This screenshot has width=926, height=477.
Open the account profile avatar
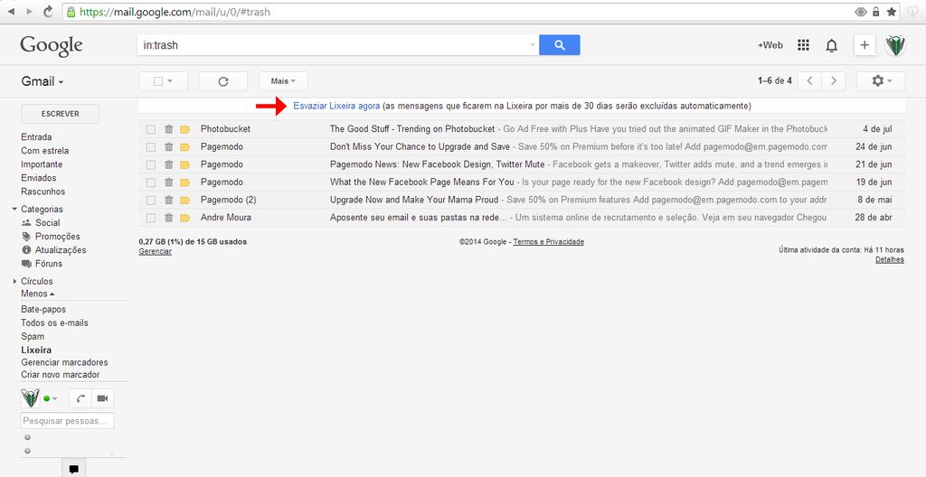pyautogui.click(x=895, y=45)
